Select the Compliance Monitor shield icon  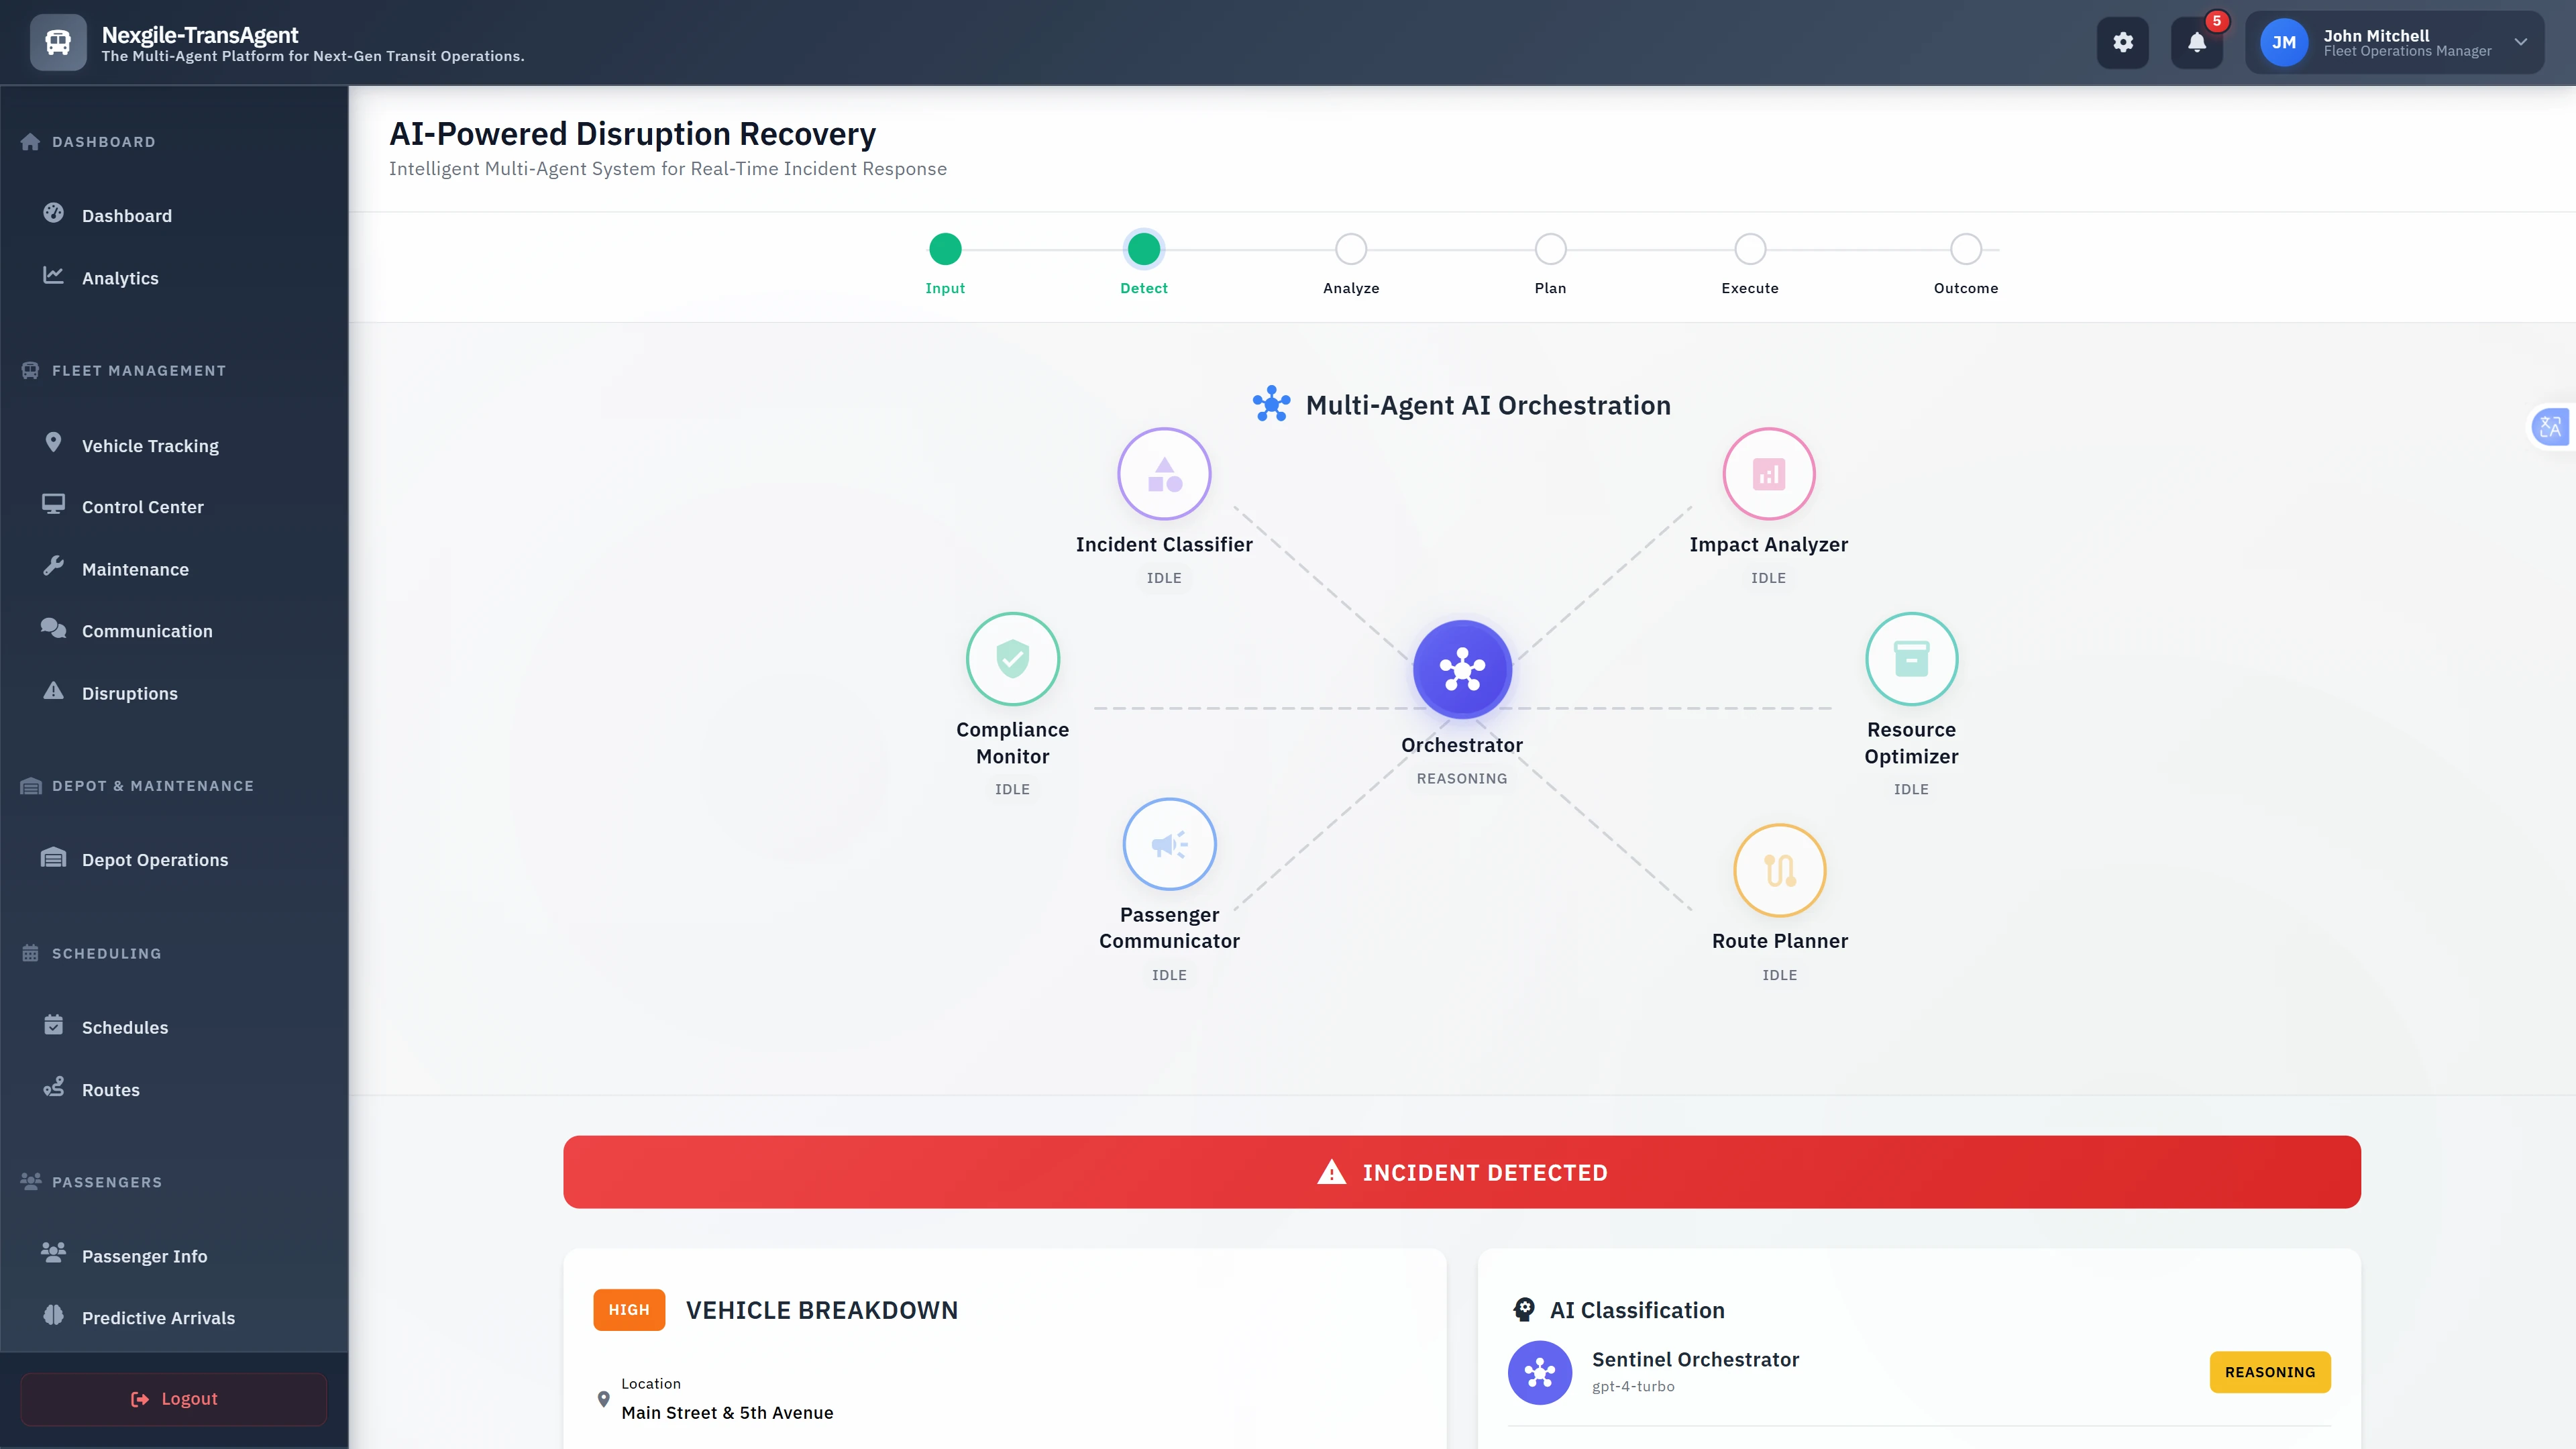pyautogui.click(x=1012, y=659)
